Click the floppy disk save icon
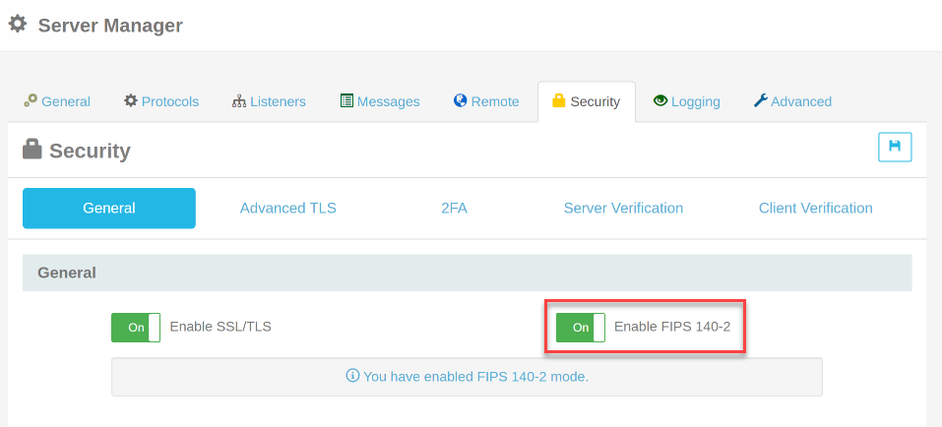Image resolution: width=942 pixels, height=427 pixels. pos(895,147)
